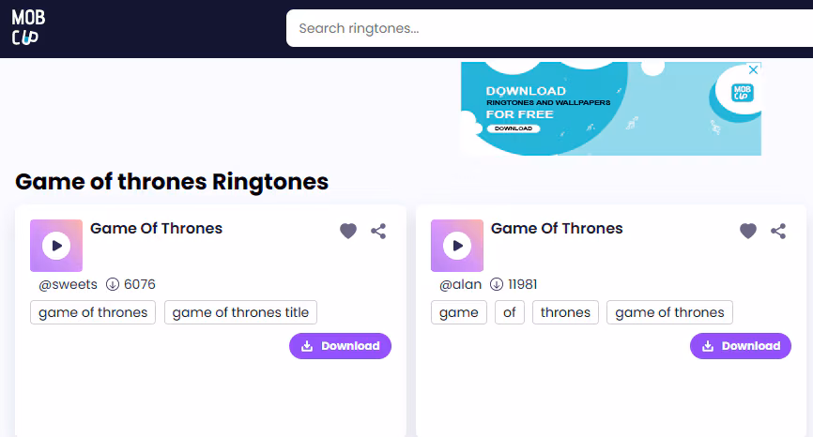Click the MobCup logo
Viewport: 813px width, 437px height.
tap(26, 28)
